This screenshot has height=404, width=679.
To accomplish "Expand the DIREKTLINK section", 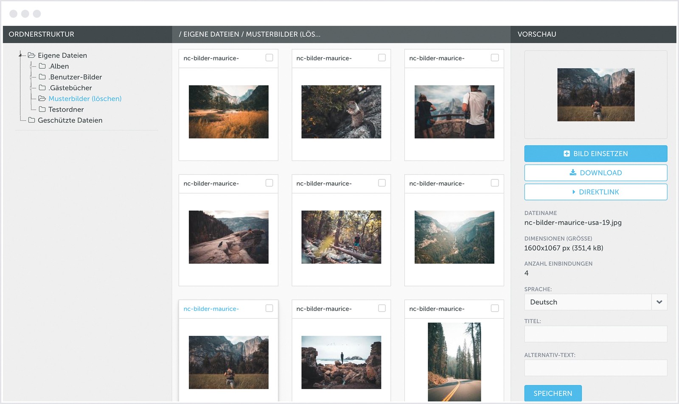I will (595, 192).
